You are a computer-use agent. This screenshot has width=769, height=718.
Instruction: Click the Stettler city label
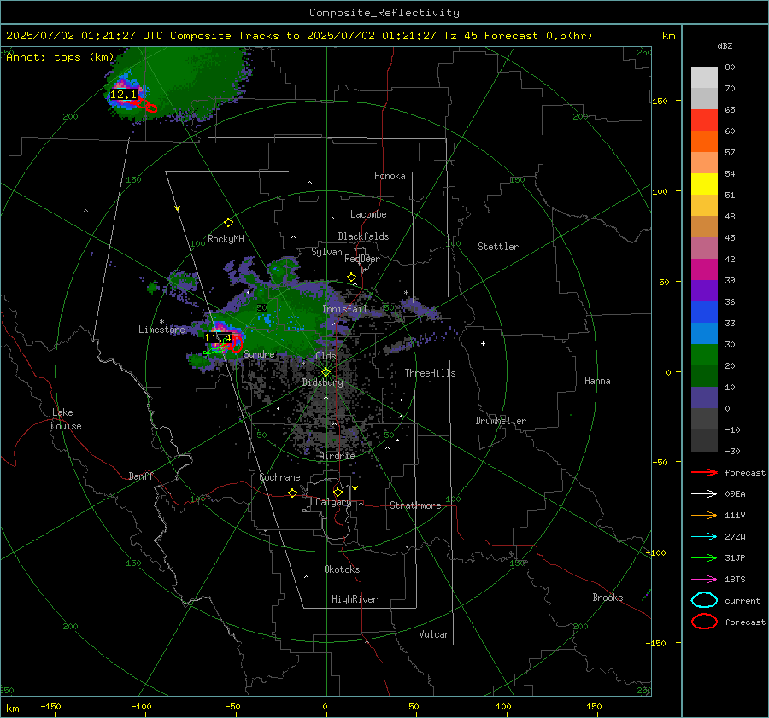[x=498, y=247]
